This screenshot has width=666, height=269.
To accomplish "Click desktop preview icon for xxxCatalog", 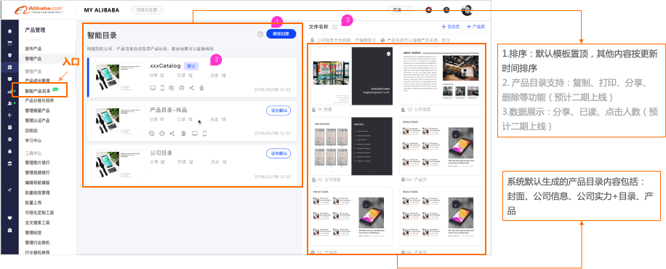I will coord(153,88).
